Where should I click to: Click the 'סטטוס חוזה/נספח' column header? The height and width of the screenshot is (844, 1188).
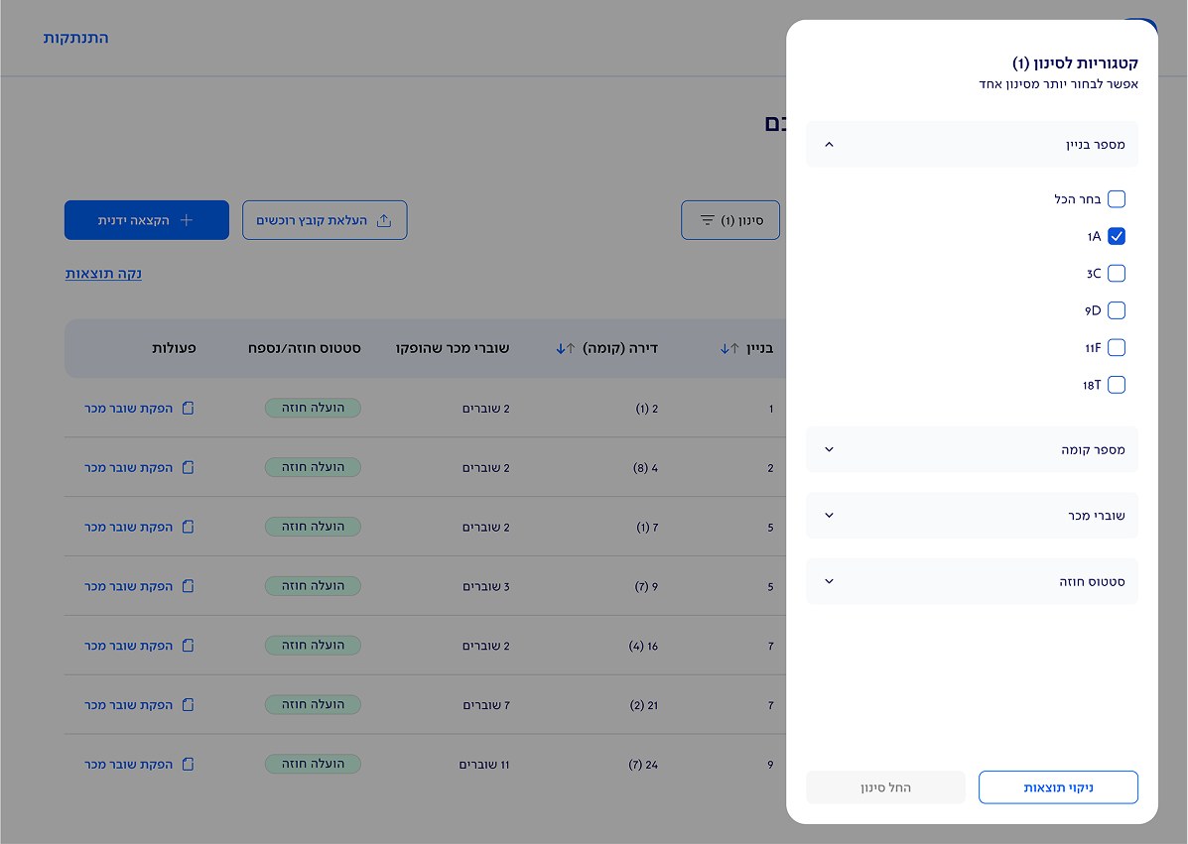point(305,348)
